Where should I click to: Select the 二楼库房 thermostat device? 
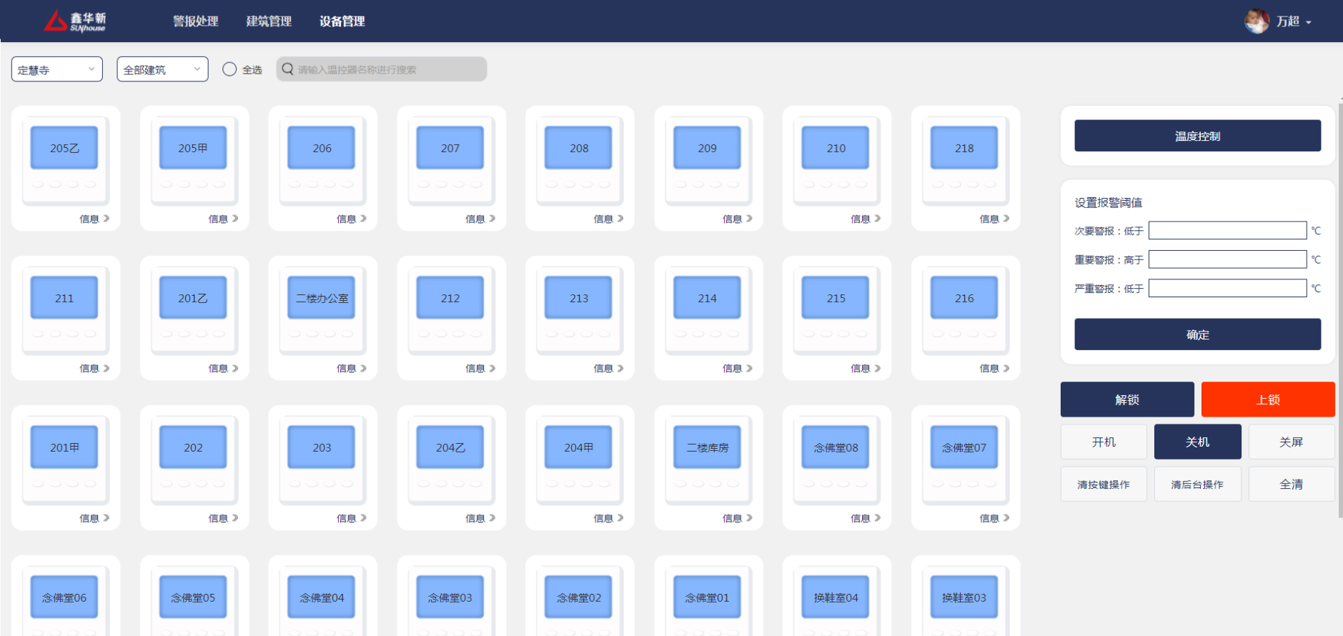tap(707, 447)
